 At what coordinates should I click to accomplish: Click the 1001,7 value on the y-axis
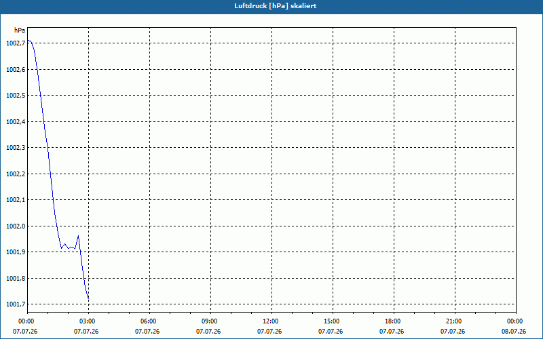(16, 304)
